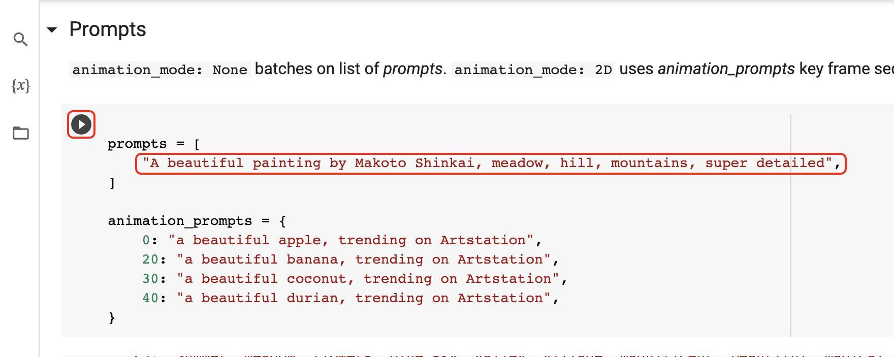Click the closing square bracket of prompts

click(112, 183)
